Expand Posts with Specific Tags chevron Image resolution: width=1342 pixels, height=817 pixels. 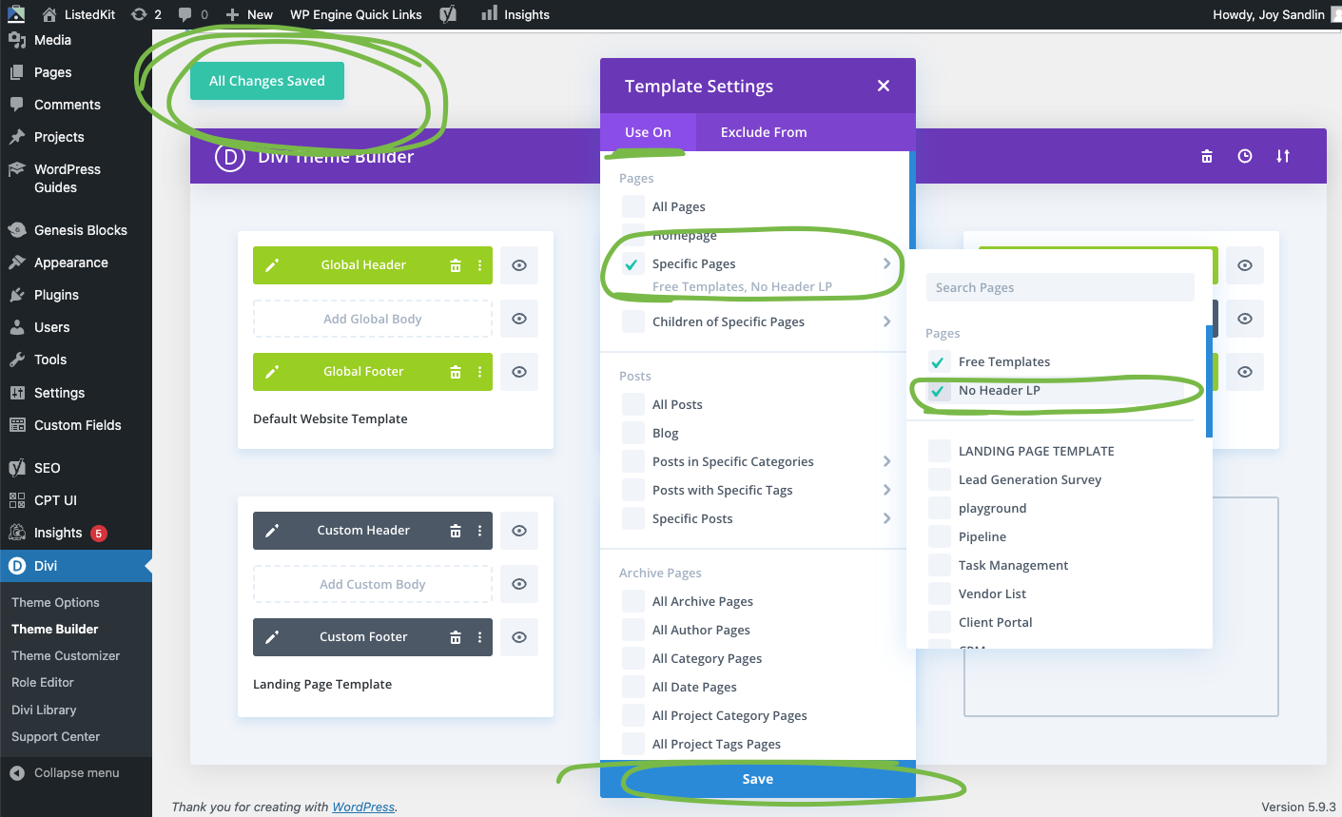point(886,490)
